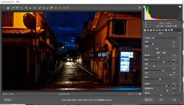Image resolution: width=184 pixels, height=105 pixels.
Task: Click the Highlights slider handle at -42
Action: coord(154,66)
